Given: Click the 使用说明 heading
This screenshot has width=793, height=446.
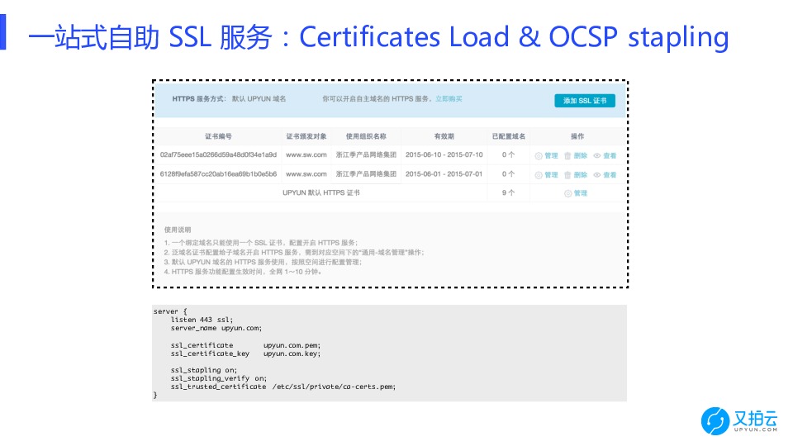Looking at the screenshot, I should [178, 230].
